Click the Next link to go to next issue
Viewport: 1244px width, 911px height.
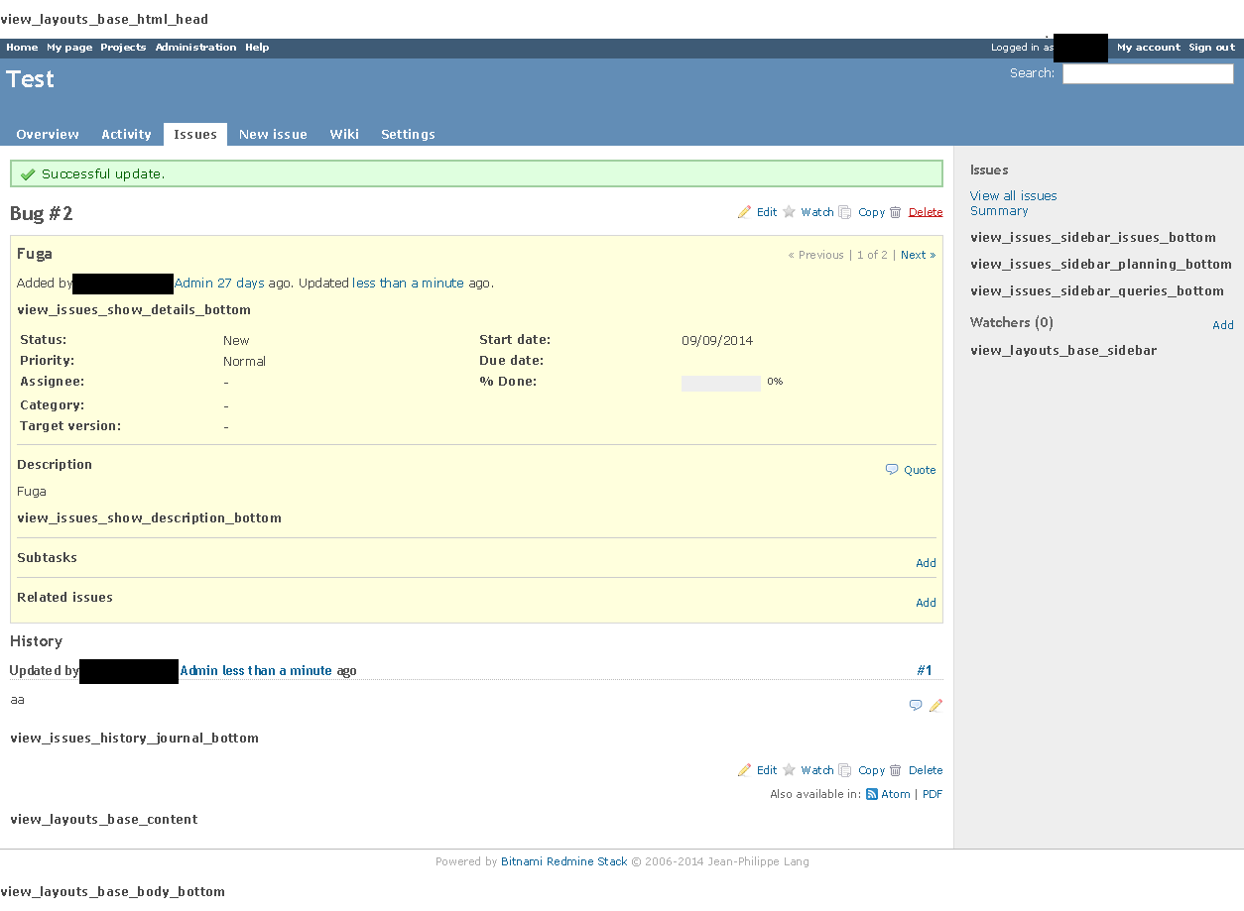[x=913, y=255]
